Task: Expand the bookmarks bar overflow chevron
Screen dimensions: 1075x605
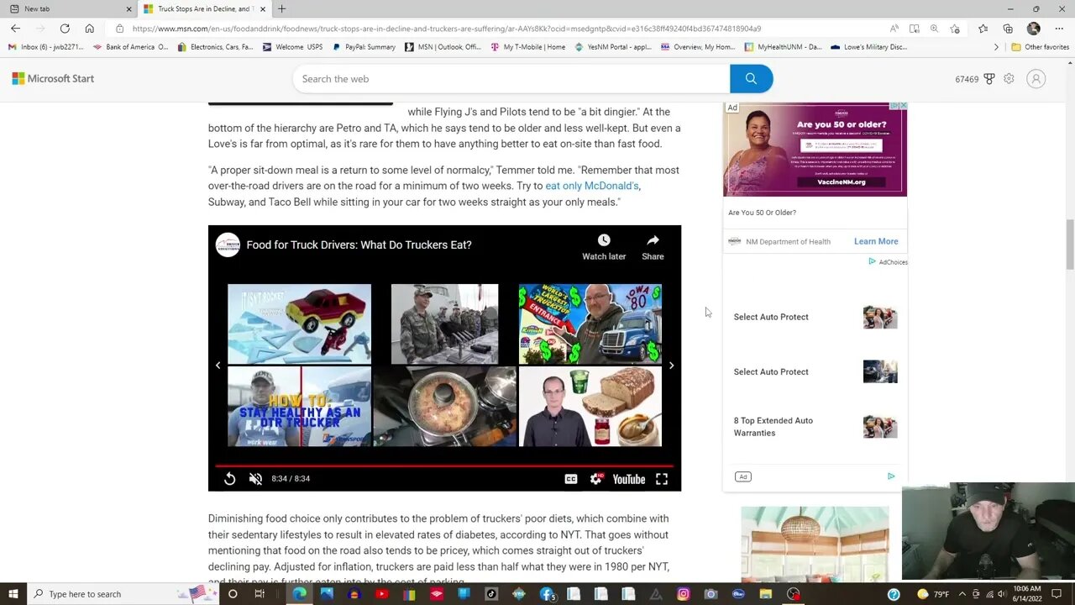Action: point(996,47)
